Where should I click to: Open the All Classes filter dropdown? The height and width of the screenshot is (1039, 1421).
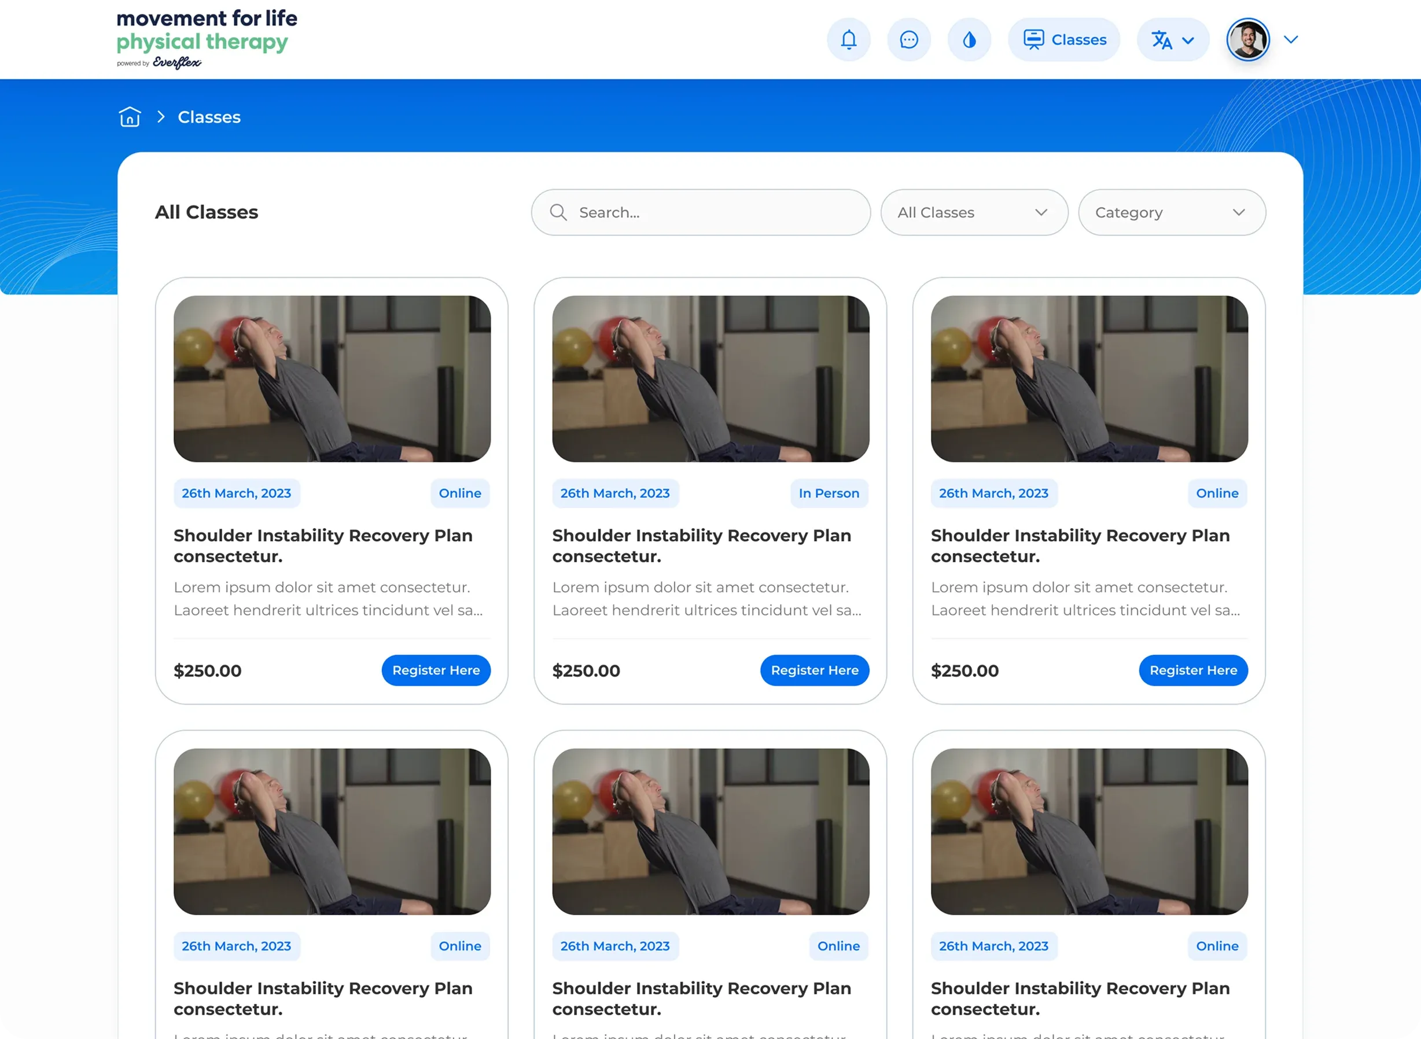(x=974, y=212)
